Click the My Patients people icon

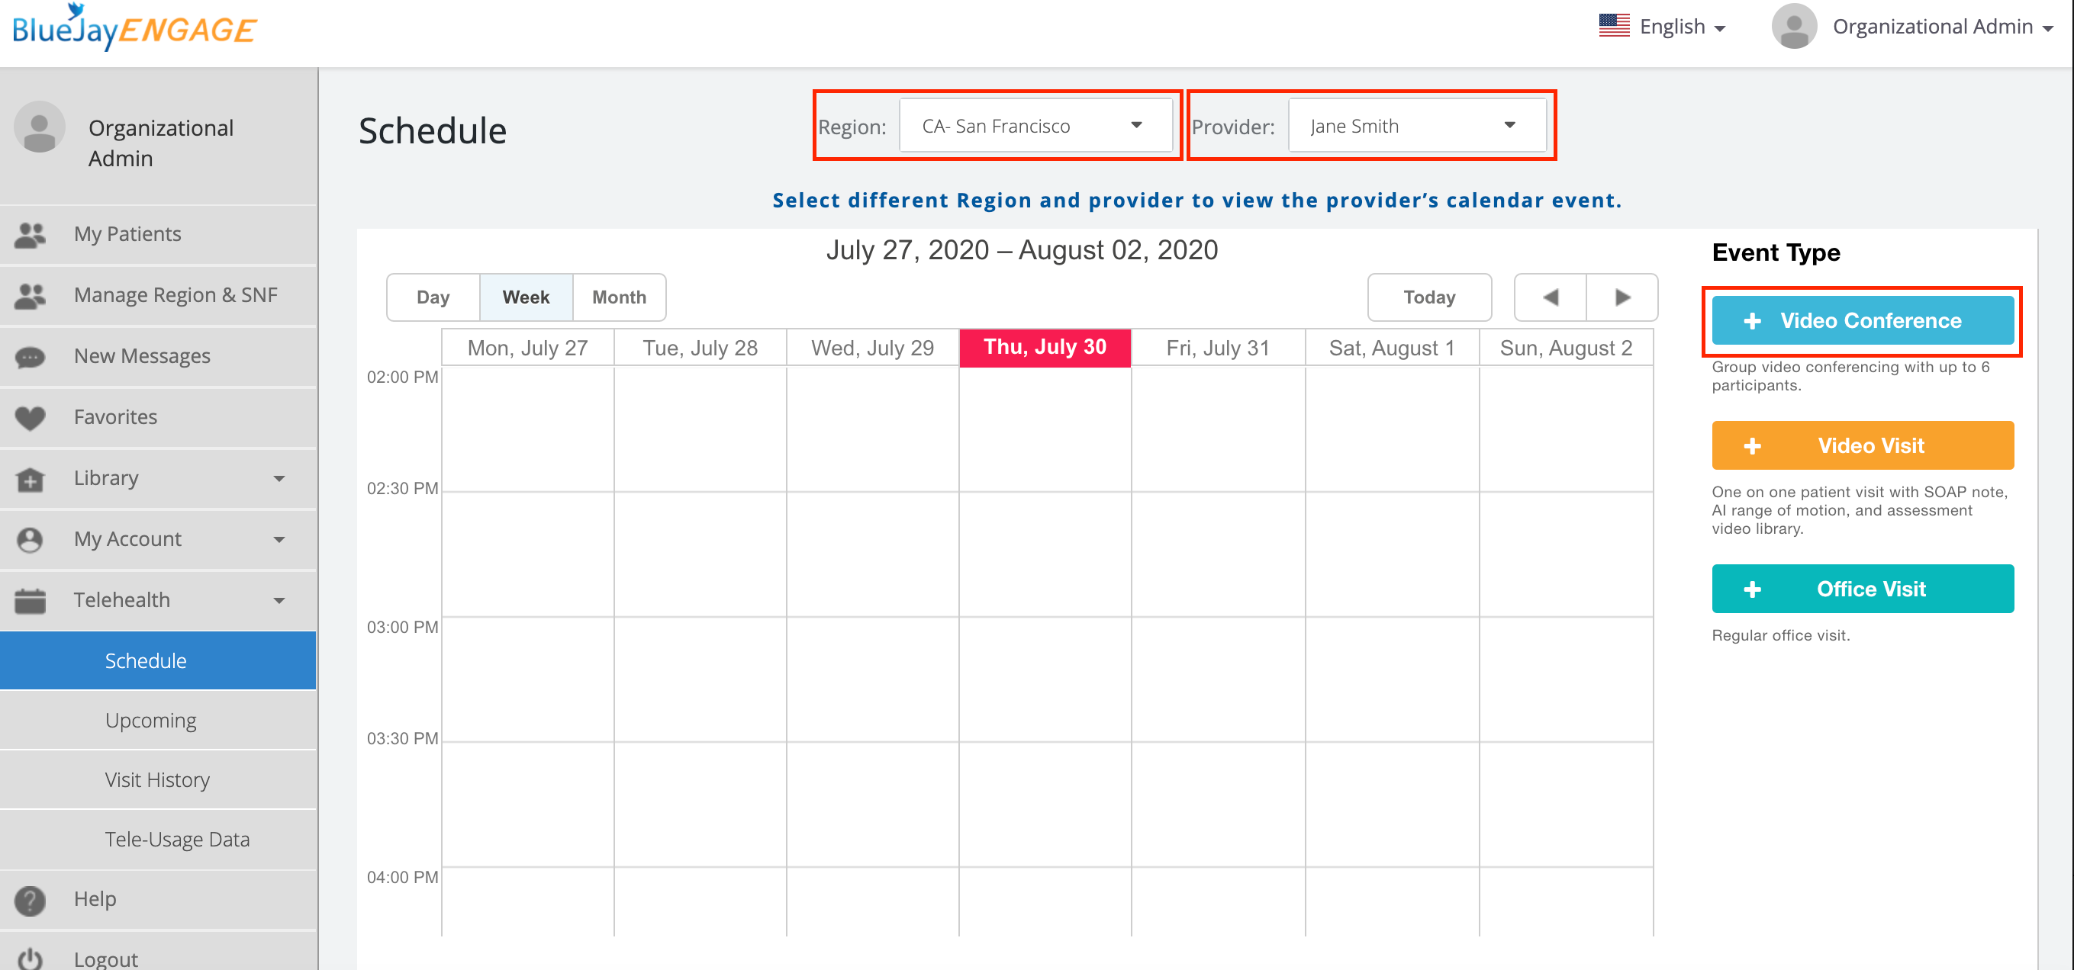click(31, 234)
